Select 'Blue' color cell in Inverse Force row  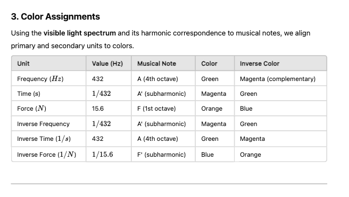[215, 155]
